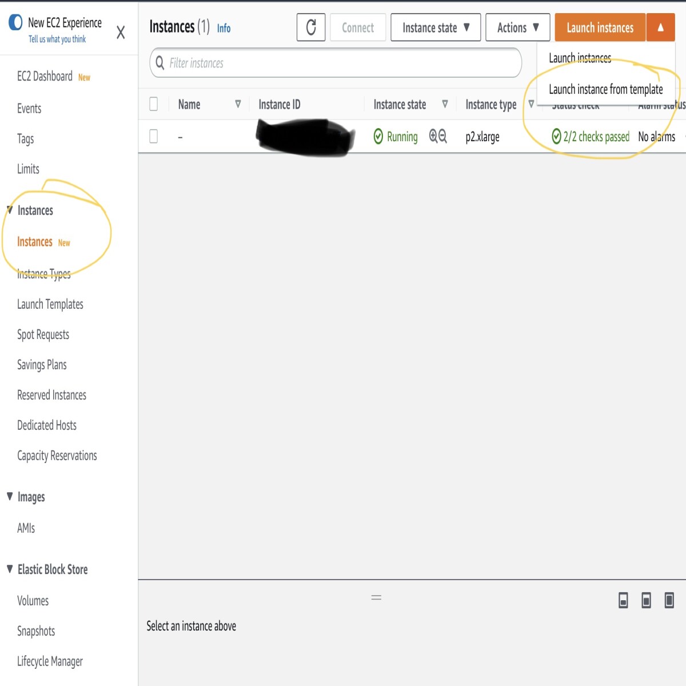Screen dimensions: 686x686
Task: Set details panel to medium split view
Action: (646, 600)
